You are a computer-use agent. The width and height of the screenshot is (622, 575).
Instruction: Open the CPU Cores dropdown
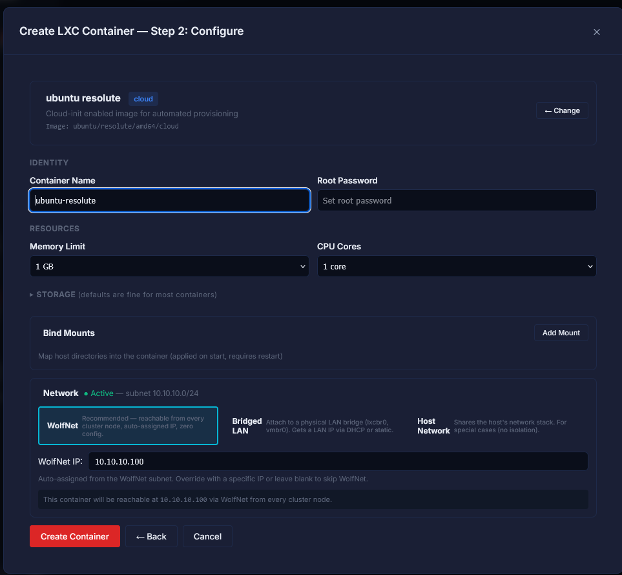pyautogui.click(x=457, y=266)
